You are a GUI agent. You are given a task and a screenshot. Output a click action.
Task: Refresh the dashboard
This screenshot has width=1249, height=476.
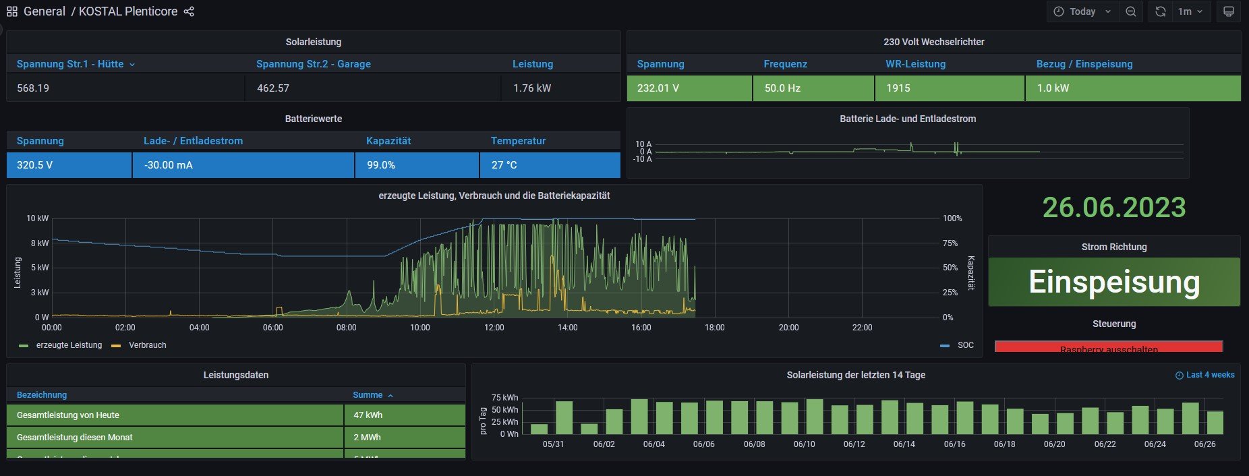click(1160, 11)
